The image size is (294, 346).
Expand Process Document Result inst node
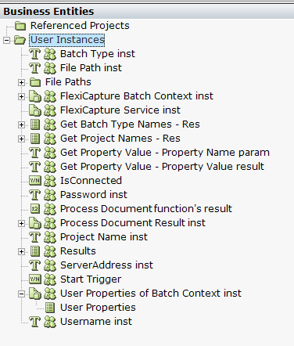click(21, 223)
